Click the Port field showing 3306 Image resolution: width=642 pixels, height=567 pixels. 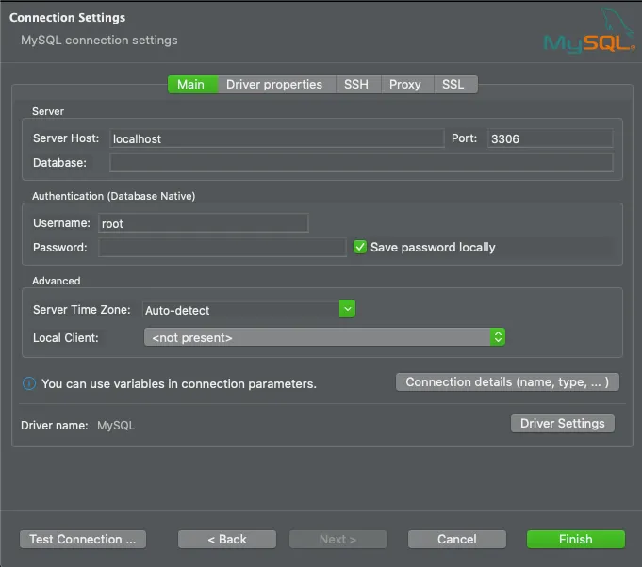click(x=550, y=138)
